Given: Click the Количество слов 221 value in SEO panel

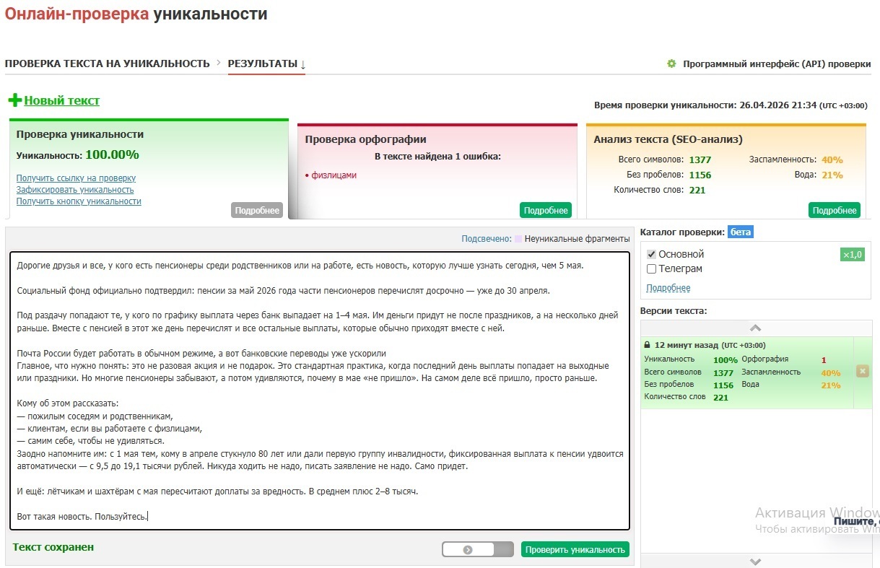Looking at the screenshot, I should point(697,191).
